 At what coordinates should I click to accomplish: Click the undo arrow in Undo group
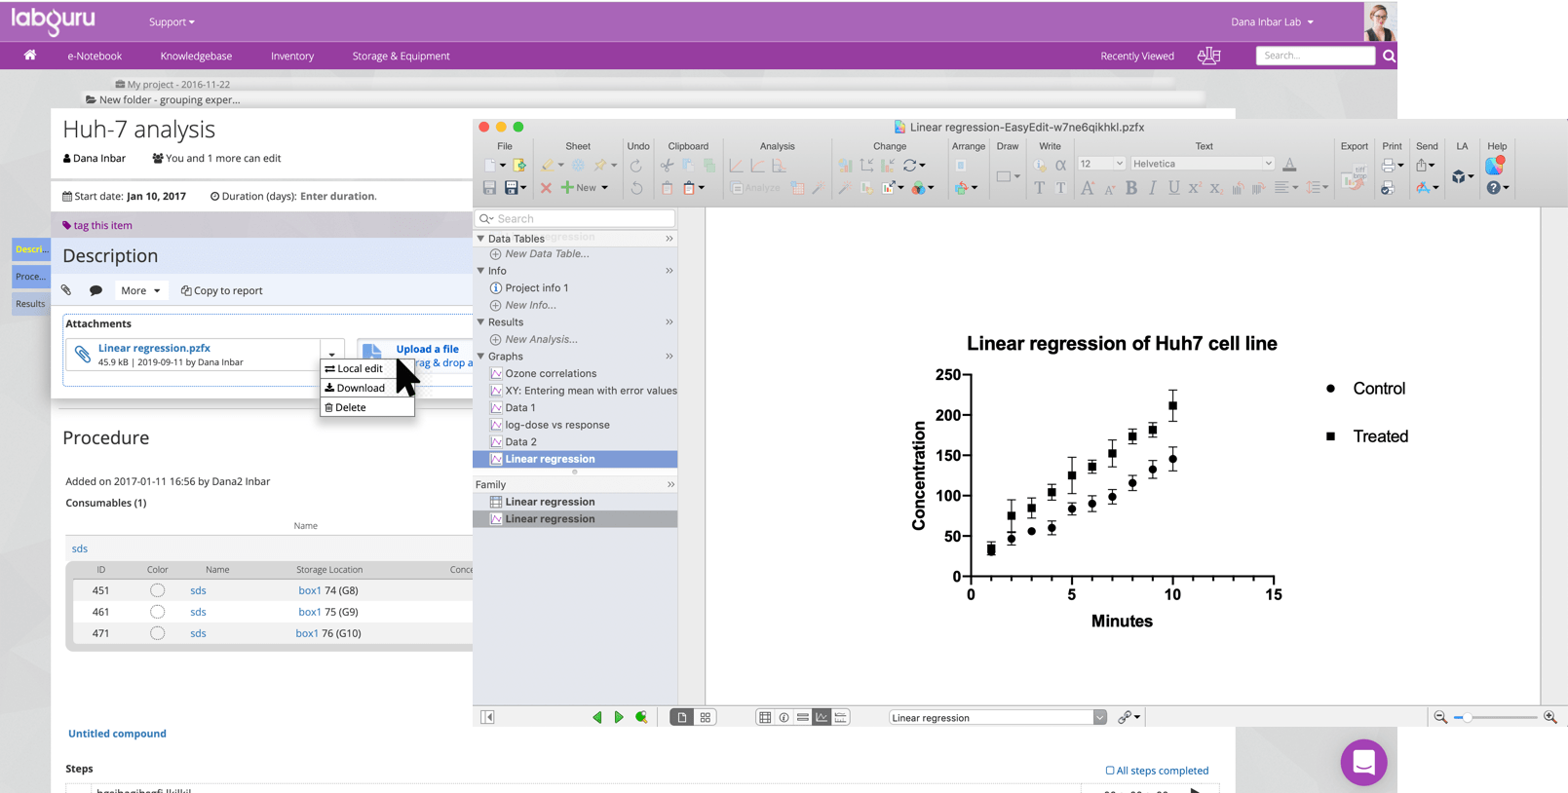pos(636,187)
